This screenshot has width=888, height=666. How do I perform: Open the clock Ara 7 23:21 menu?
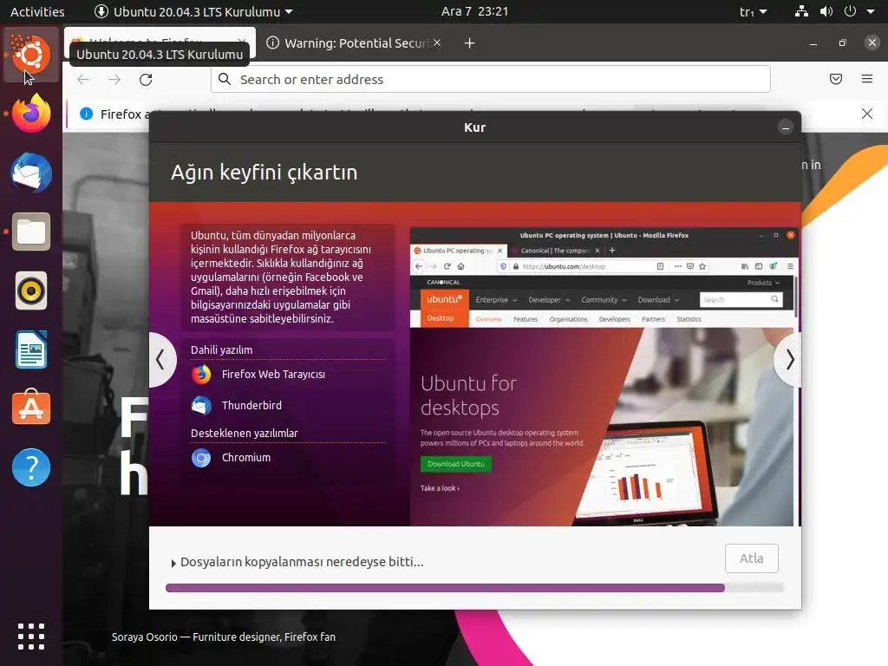[x=474, y=11]
